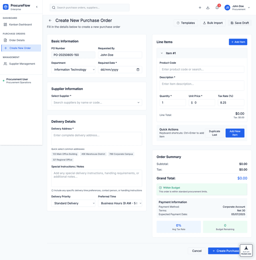Click the plus icon in top bar
256x260 pixels.
200,8
